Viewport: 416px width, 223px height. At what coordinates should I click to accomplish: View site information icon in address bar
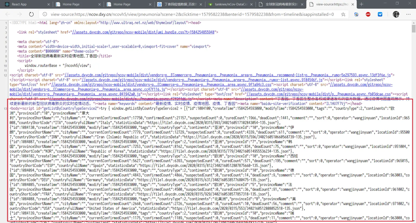point(45,14)
